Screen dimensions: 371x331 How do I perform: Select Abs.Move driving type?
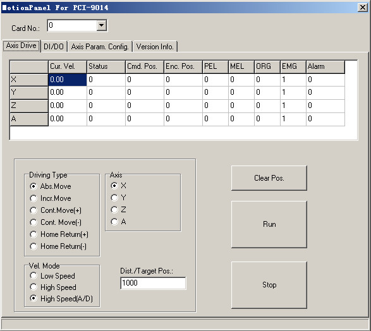[51, 186]
